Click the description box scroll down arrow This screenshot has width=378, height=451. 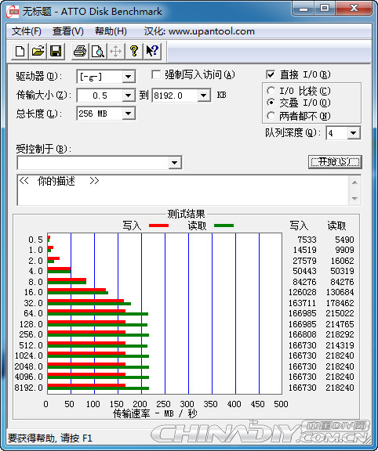click(354, 198)
